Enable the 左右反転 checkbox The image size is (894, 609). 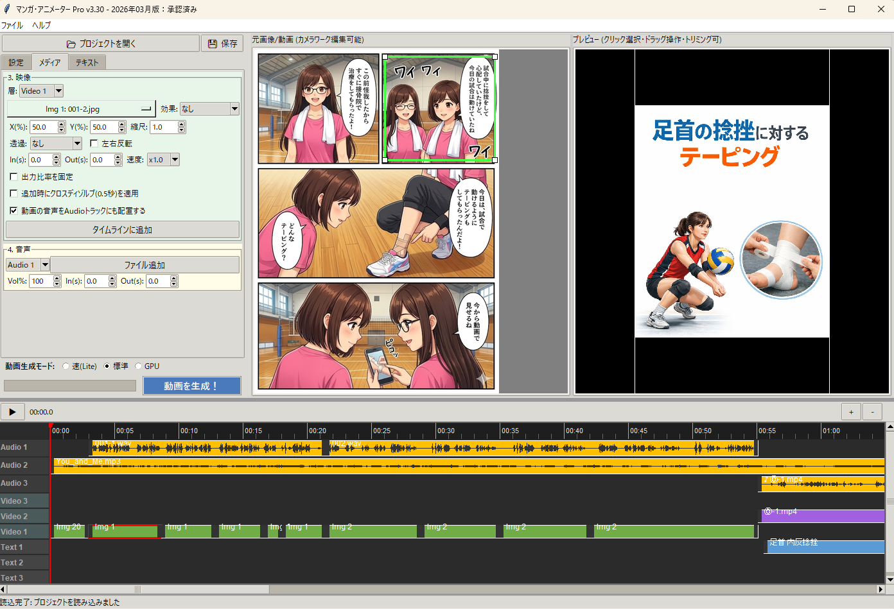[x=94, y=144]
